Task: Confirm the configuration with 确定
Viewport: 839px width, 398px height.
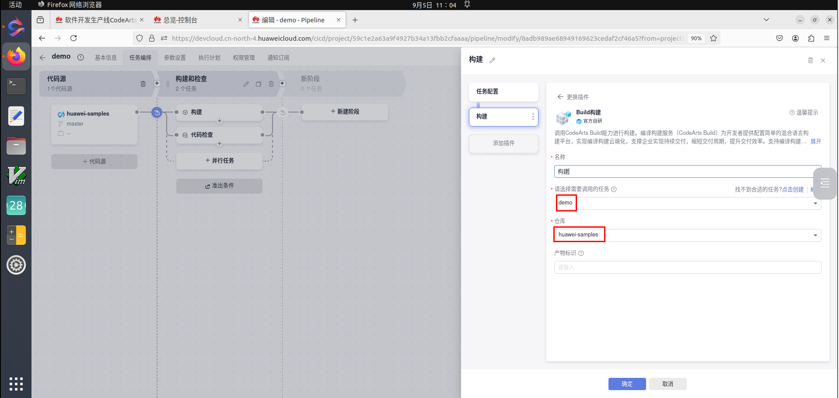Action: click(627, 384)
